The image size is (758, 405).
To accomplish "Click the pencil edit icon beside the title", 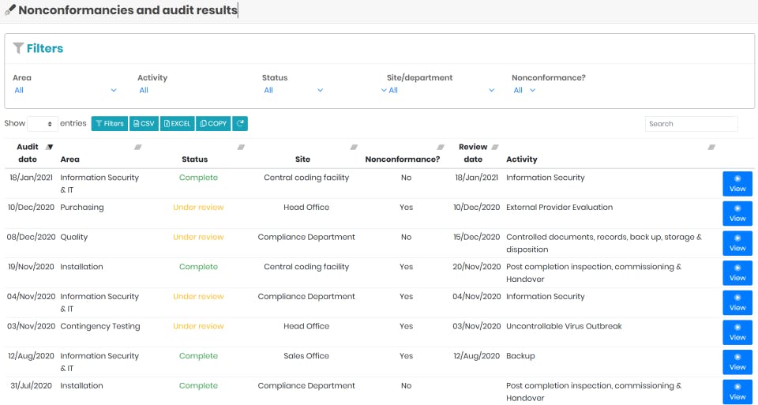I will point(10,9).
